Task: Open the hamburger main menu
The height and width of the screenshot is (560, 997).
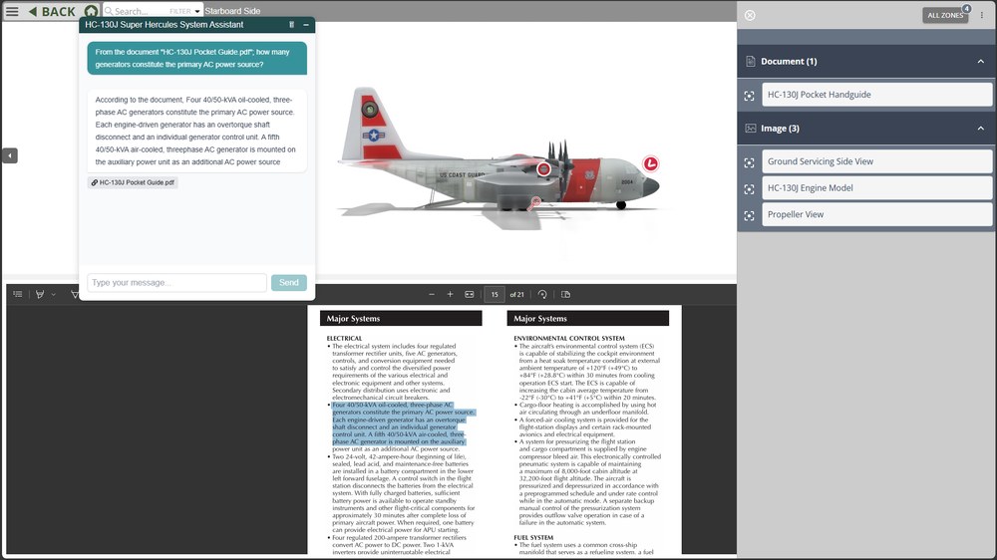Action: tap(12, 11)
